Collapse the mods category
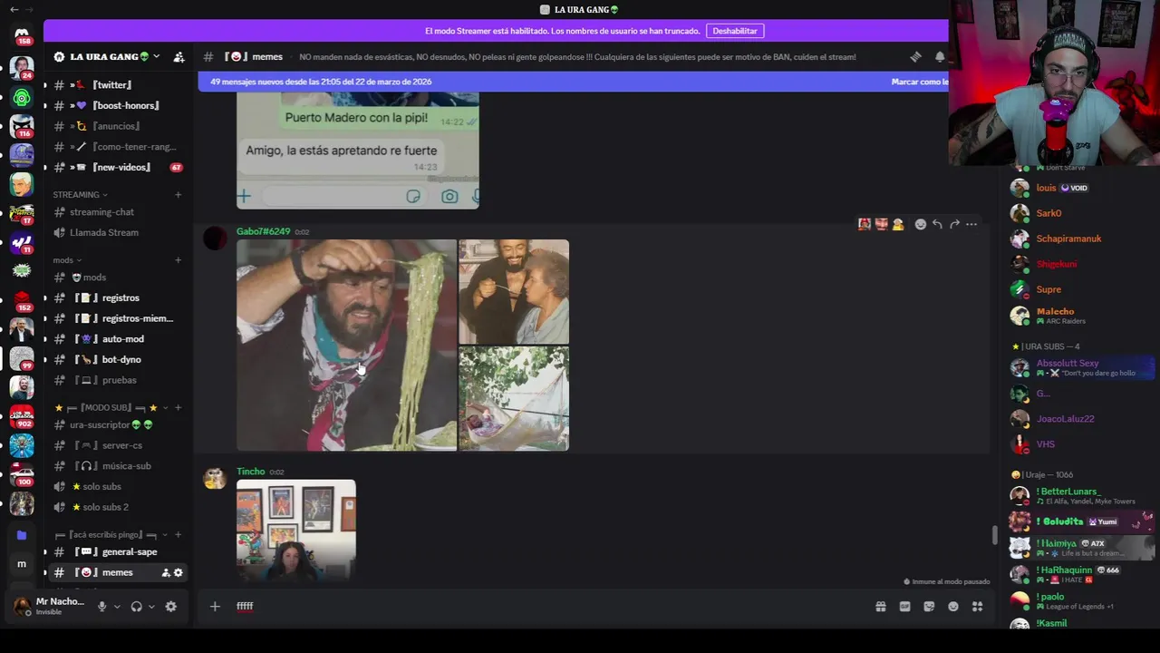1160x653 pixels. [x=67, y=260]
